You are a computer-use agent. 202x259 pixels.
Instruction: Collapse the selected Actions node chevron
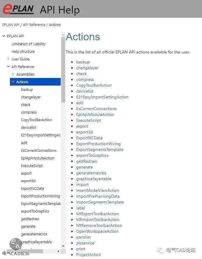[x=13, y=82]
